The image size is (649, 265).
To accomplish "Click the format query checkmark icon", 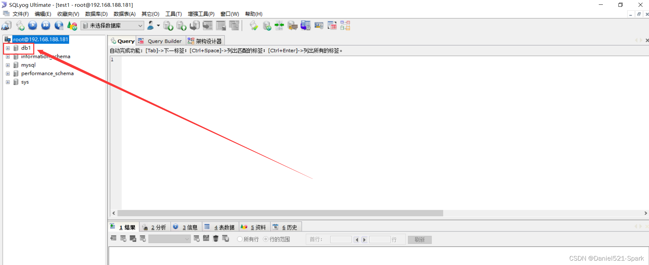I will point(254,25).
